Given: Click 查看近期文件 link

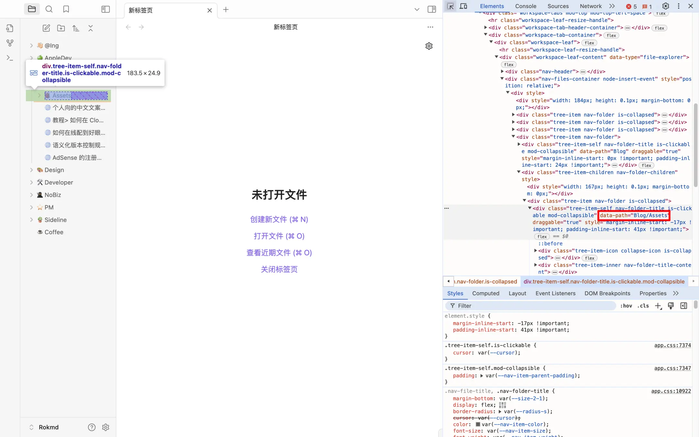Looking at the screenshot, I should click(279, 253).
